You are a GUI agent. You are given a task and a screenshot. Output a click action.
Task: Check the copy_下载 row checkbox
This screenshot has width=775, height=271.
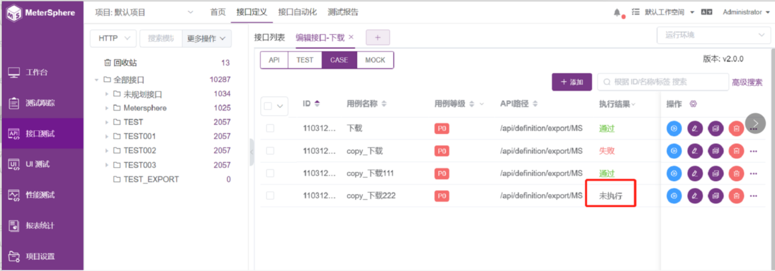pos(270,151)
